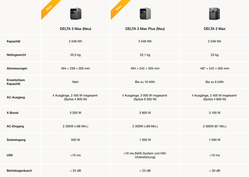Open the DELTA 3 Max Plus (Neu) title
Screen dimensions: 249x177
pyautogui.click(x=145, y=29)
